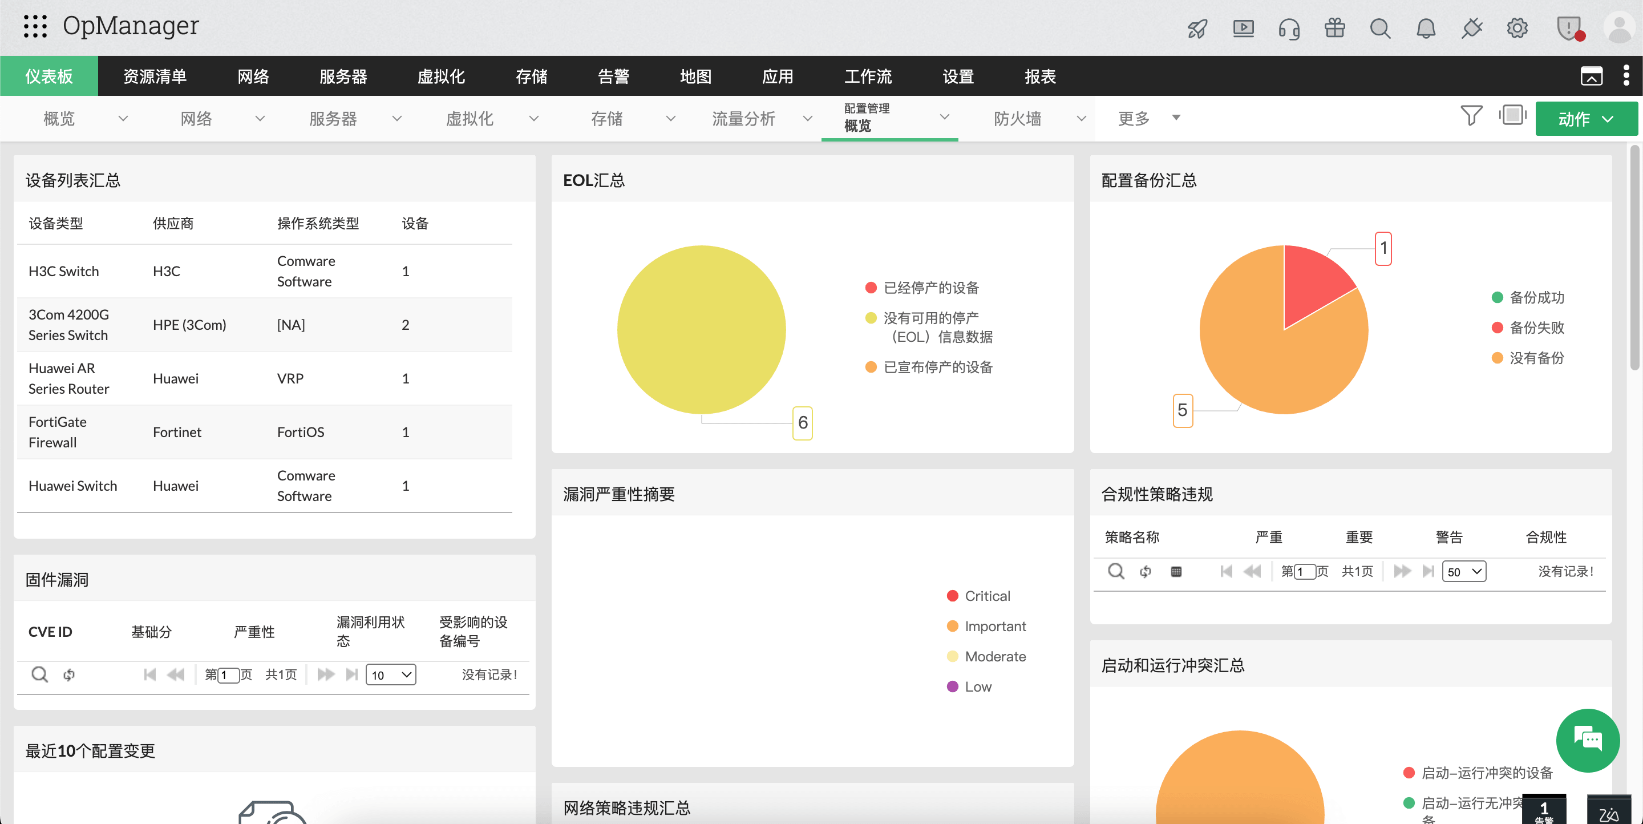Click the CVE ID column header
Viewport: 1643px width, 824px height.
pyautogui.click(x=50, y=631)
